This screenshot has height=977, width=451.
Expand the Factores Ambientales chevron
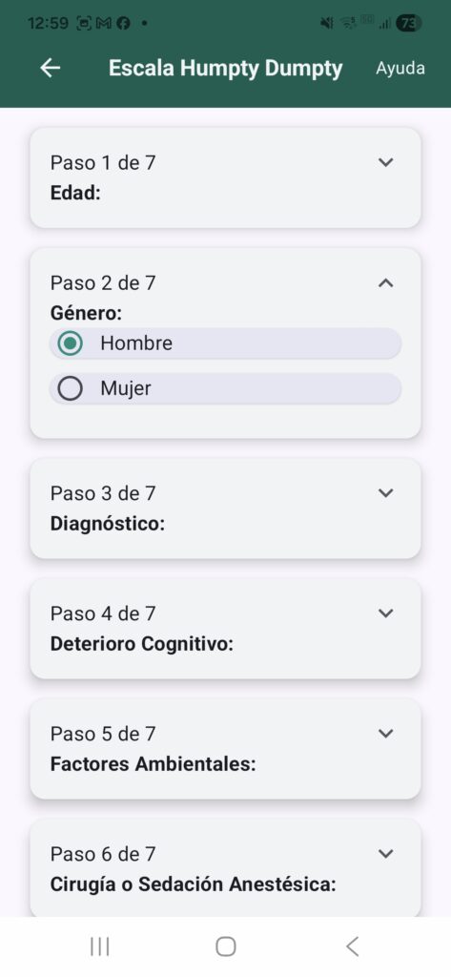tap(386, 734)
